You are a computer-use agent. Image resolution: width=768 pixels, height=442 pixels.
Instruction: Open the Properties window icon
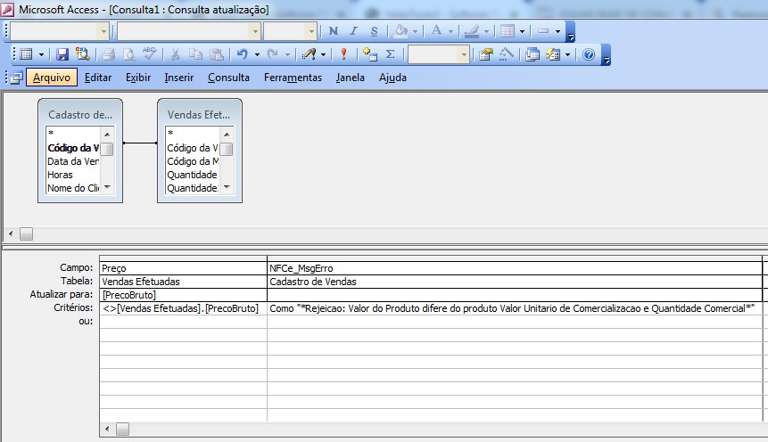486,54
